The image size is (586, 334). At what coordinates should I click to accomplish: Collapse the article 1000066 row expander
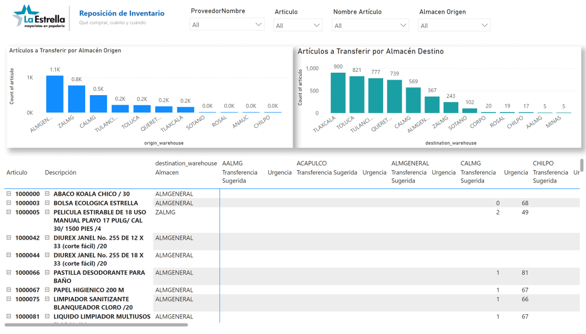[9, 272]
